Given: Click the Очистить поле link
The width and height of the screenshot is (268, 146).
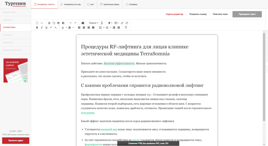Looking at the screenshot, I should (220, 14).
